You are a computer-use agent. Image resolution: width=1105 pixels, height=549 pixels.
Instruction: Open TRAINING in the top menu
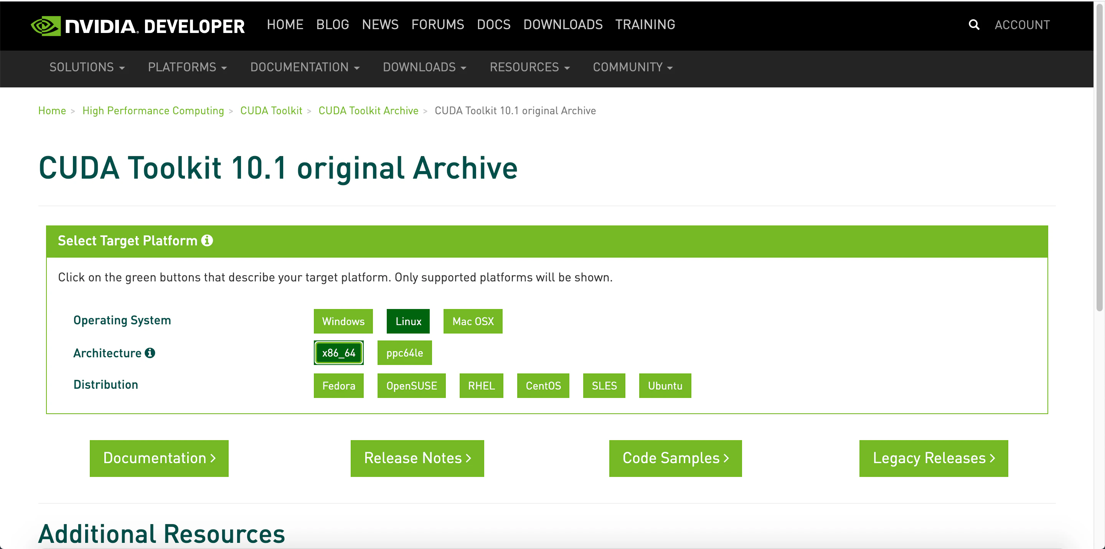(645, 25)
